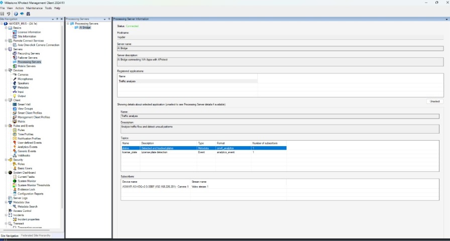Switch to Federated Site Hierarchy tab
Image resolution: width=450 pixels, height=241 pixels.
pyautogui.click(x=36, y=235)
